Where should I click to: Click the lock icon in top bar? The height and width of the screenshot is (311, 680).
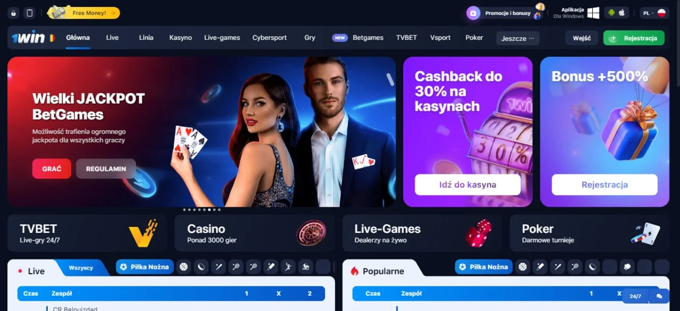(14, 13)
